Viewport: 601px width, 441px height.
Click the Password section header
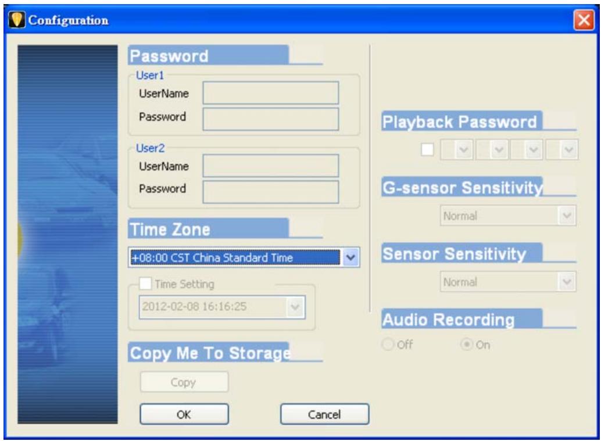209,56
